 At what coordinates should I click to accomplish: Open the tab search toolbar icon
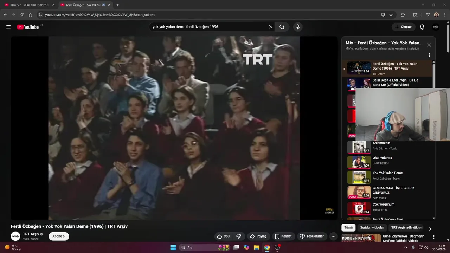point(415,15)
